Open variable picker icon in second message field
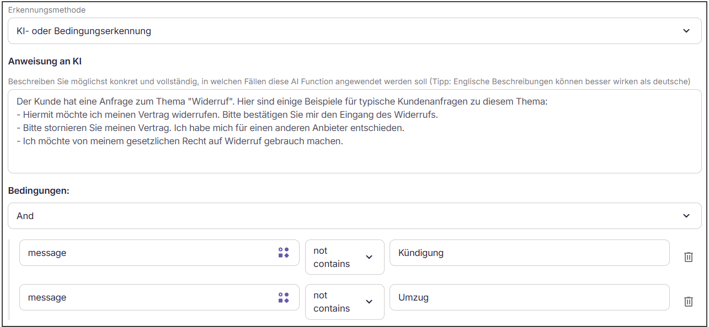 [284, 297]
